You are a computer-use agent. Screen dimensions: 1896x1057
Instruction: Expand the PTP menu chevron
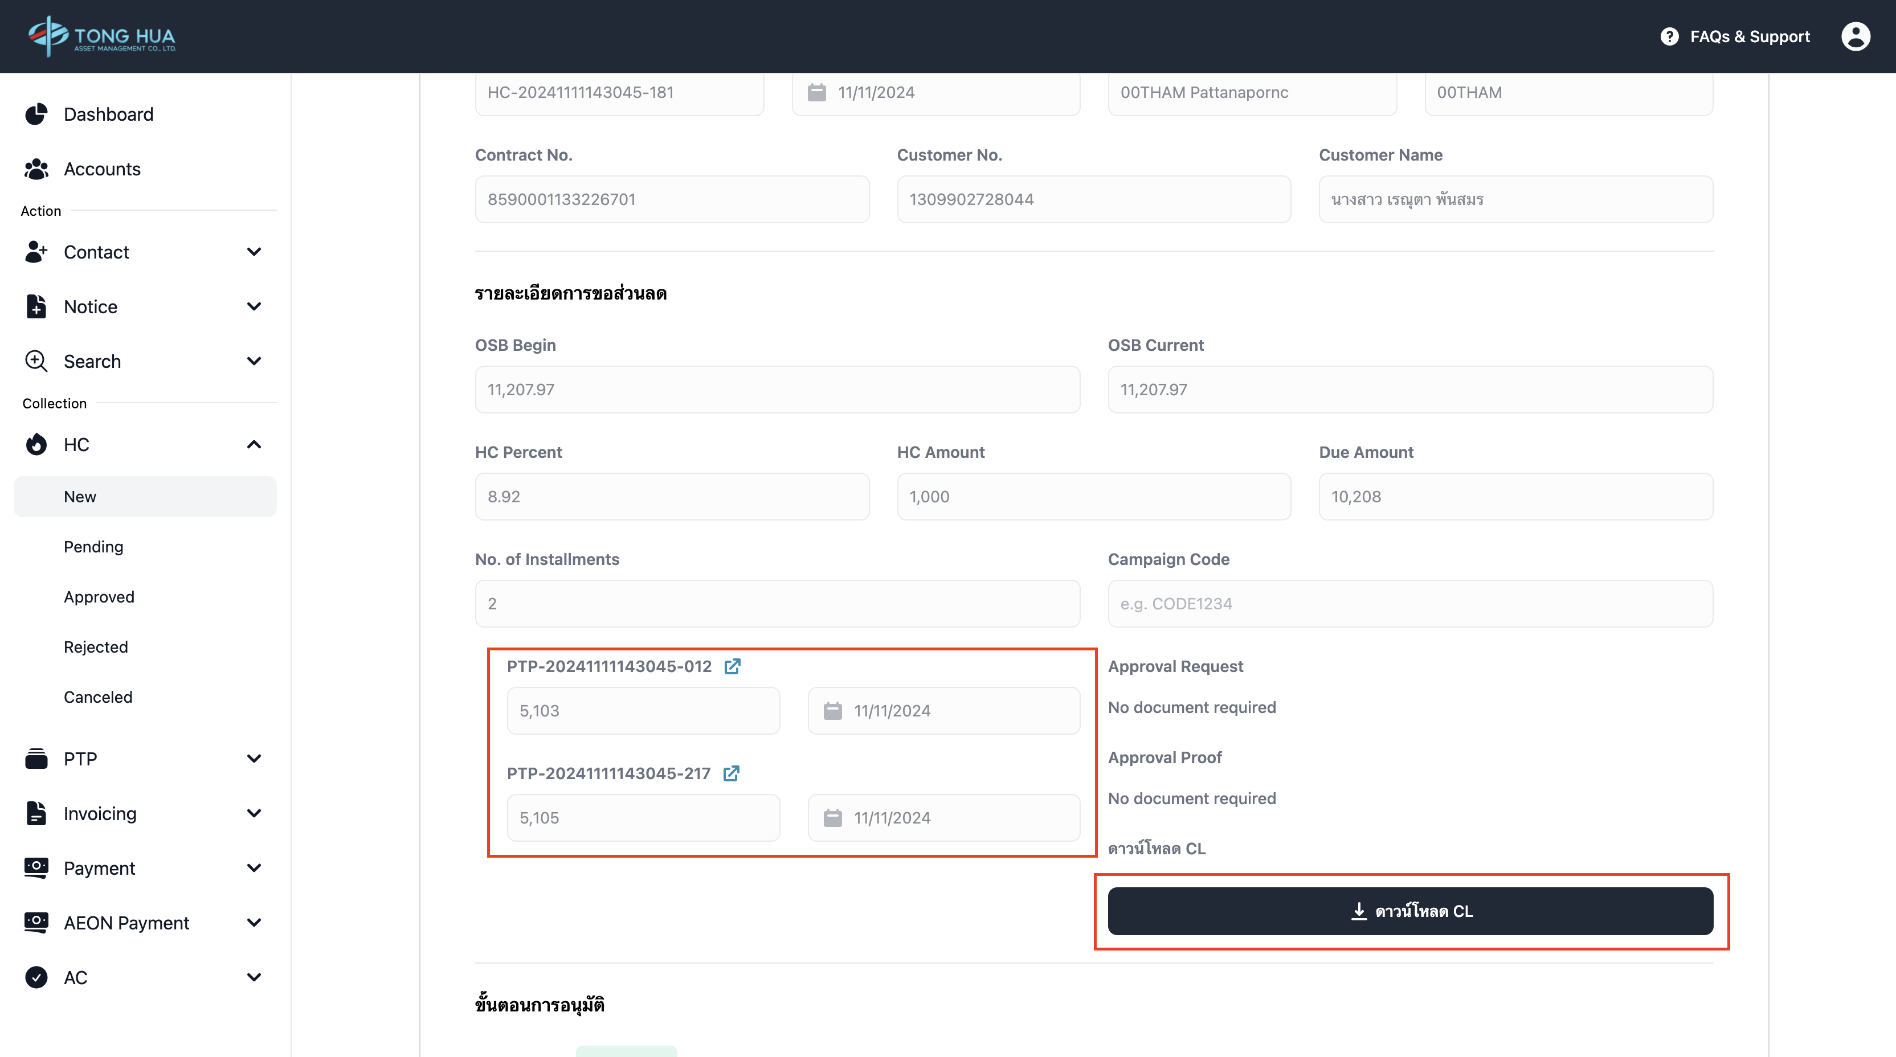click(254, 759)
